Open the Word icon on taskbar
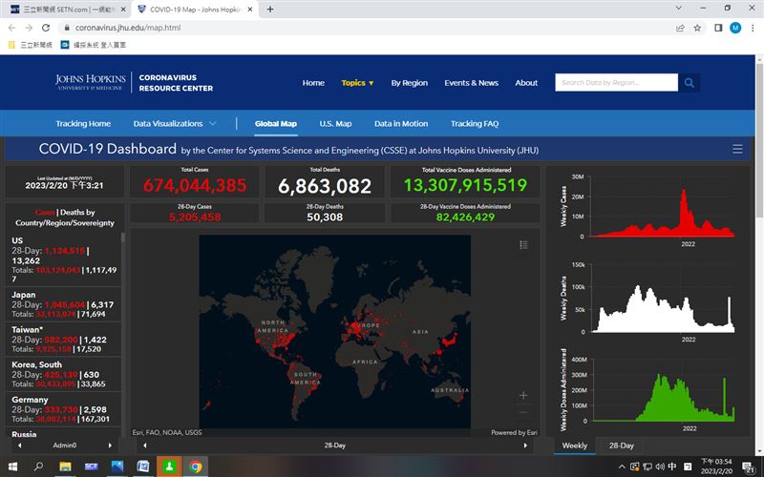The image size is (764, 477). pos(143,467)
